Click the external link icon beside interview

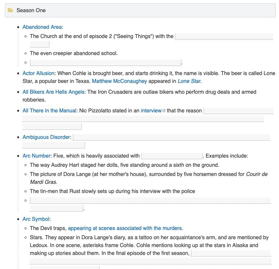coord(164,111)
